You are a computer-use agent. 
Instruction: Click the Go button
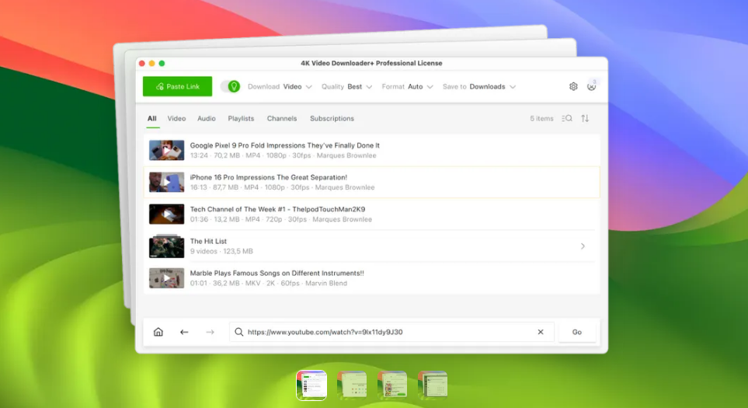coord(577,332)
